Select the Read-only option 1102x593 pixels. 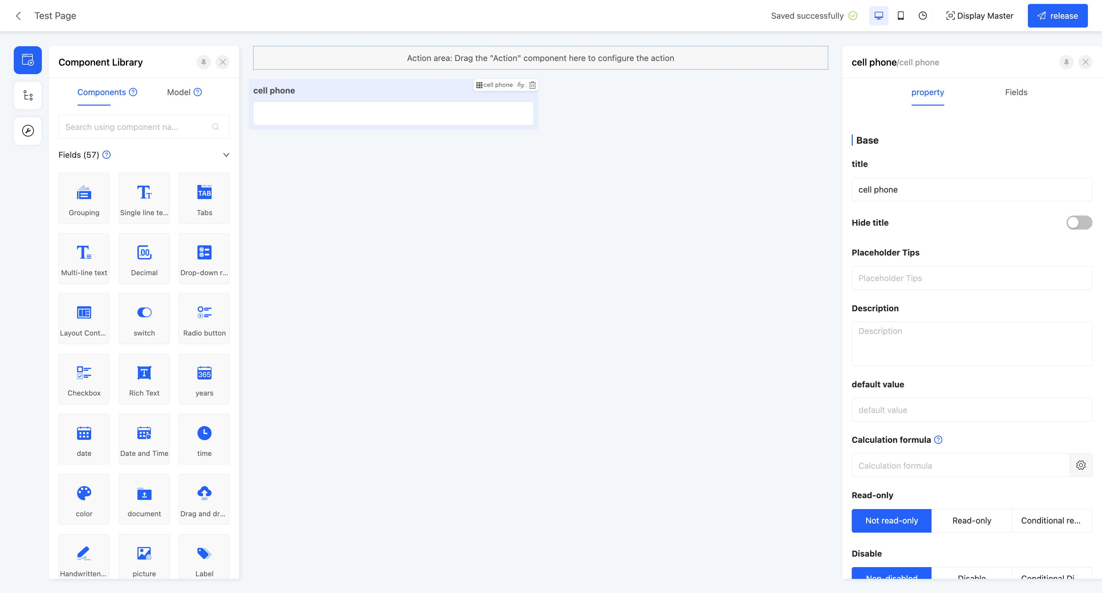coord(971,521)
